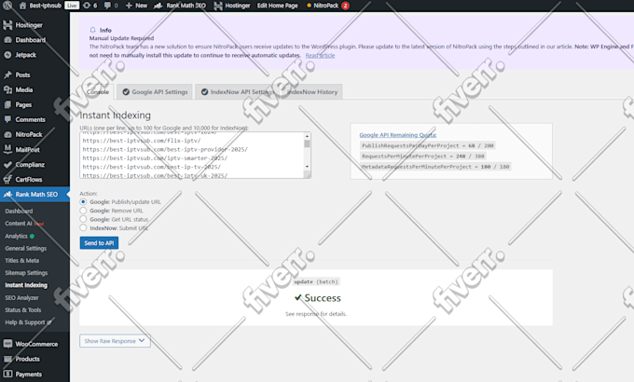Click the Pages sidebar icon
The height and width of the screenshot is (382, 634).
(x=7, y=104)
